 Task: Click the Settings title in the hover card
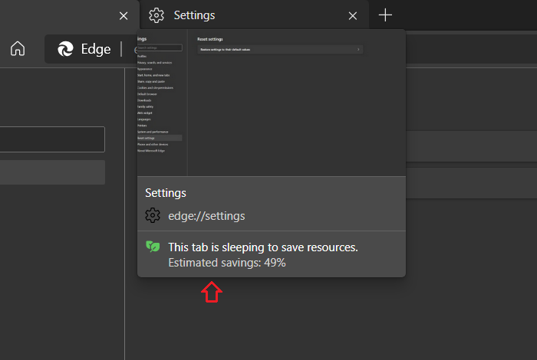pyautogui.click(x=166, y=193)
